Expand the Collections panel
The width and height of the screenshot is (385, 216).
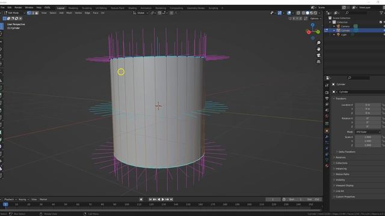(x=341, y=163)
